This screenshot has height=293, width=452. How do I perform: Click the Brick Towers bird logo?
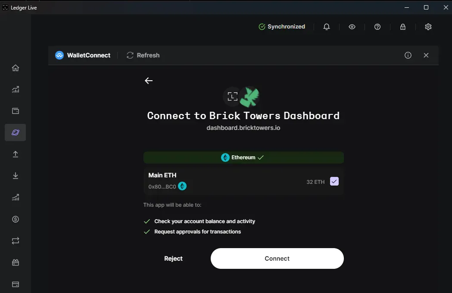pos(249,97)
